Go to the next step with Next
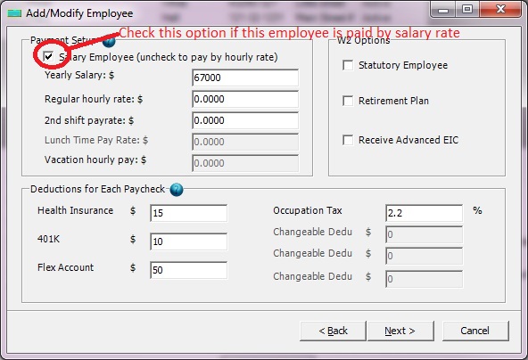Image resolution: width=528 pixels, height=360 pixels. [400, 331]
